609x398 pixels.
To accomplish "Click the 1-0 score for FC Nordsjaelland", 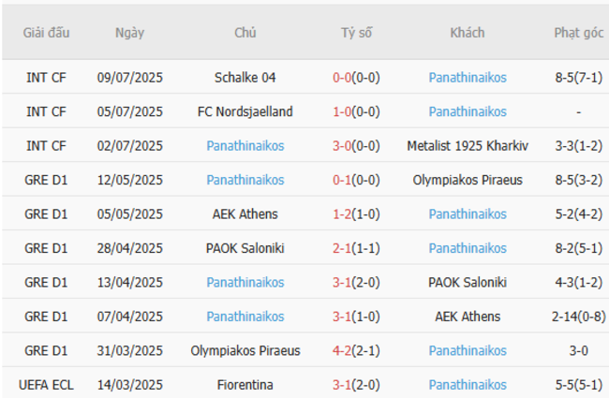I will pyautogui.click(x=341, y=111).
